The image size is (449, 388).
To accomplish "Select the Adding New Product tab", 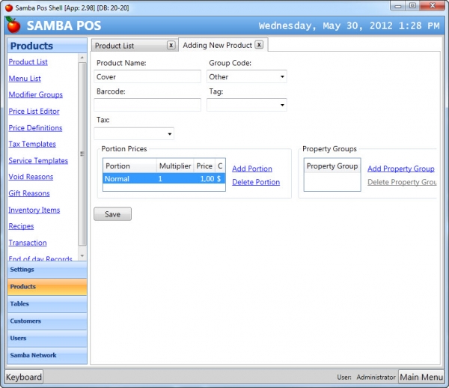I will pos(217,45).
